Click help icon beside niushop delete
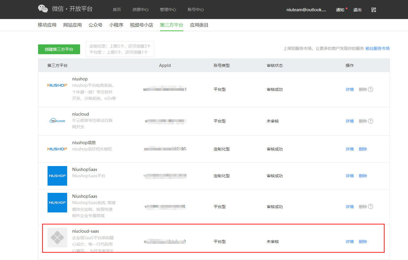Viewport: 408px width, 260px height. 371,89
